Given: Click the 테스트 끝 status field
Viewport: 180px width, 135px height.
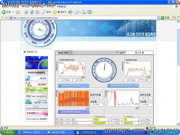Looking at the screenshot, I should 139,53.
